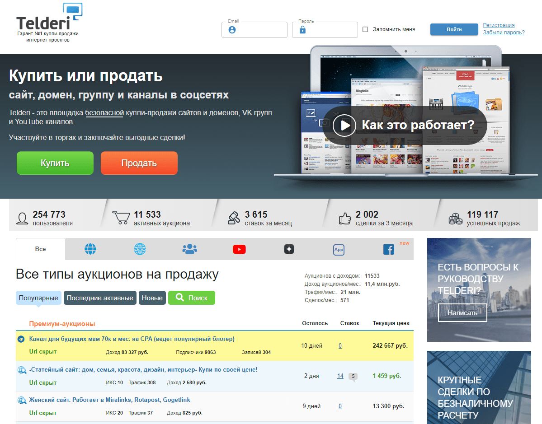
Task: Click the orange "Продать" button
Action: (139, 163)
